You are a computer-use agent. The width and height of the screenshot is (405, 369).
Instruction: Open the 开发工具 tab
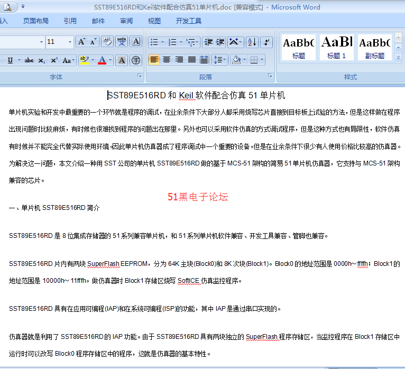point(189,21)
